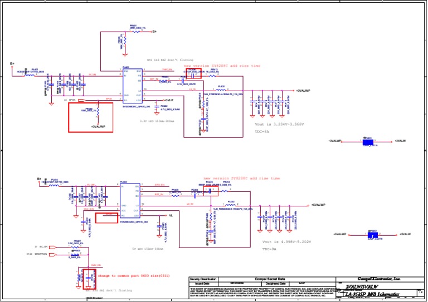Click the PL401 inductor near upper-left B+
The width and height of the screenshot is (428, 302).
[x=35, y=71]
